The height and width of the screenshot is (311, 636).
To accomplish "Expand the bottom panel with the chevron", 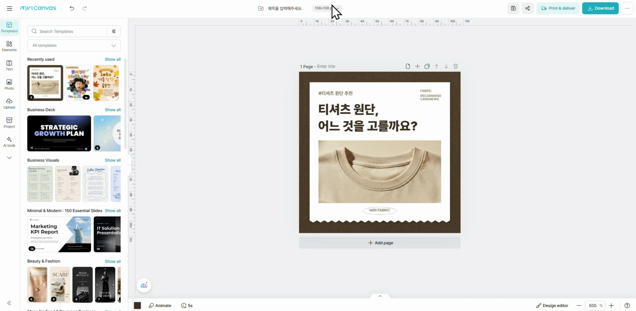I will [x=380, y=296].
